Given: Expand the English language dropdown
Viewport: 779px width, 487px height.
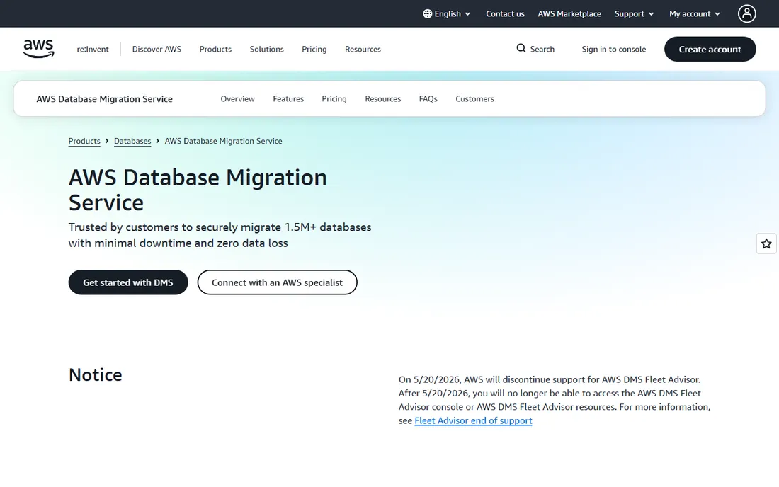Looking at the screenshot, I should (x=447, y=14).
